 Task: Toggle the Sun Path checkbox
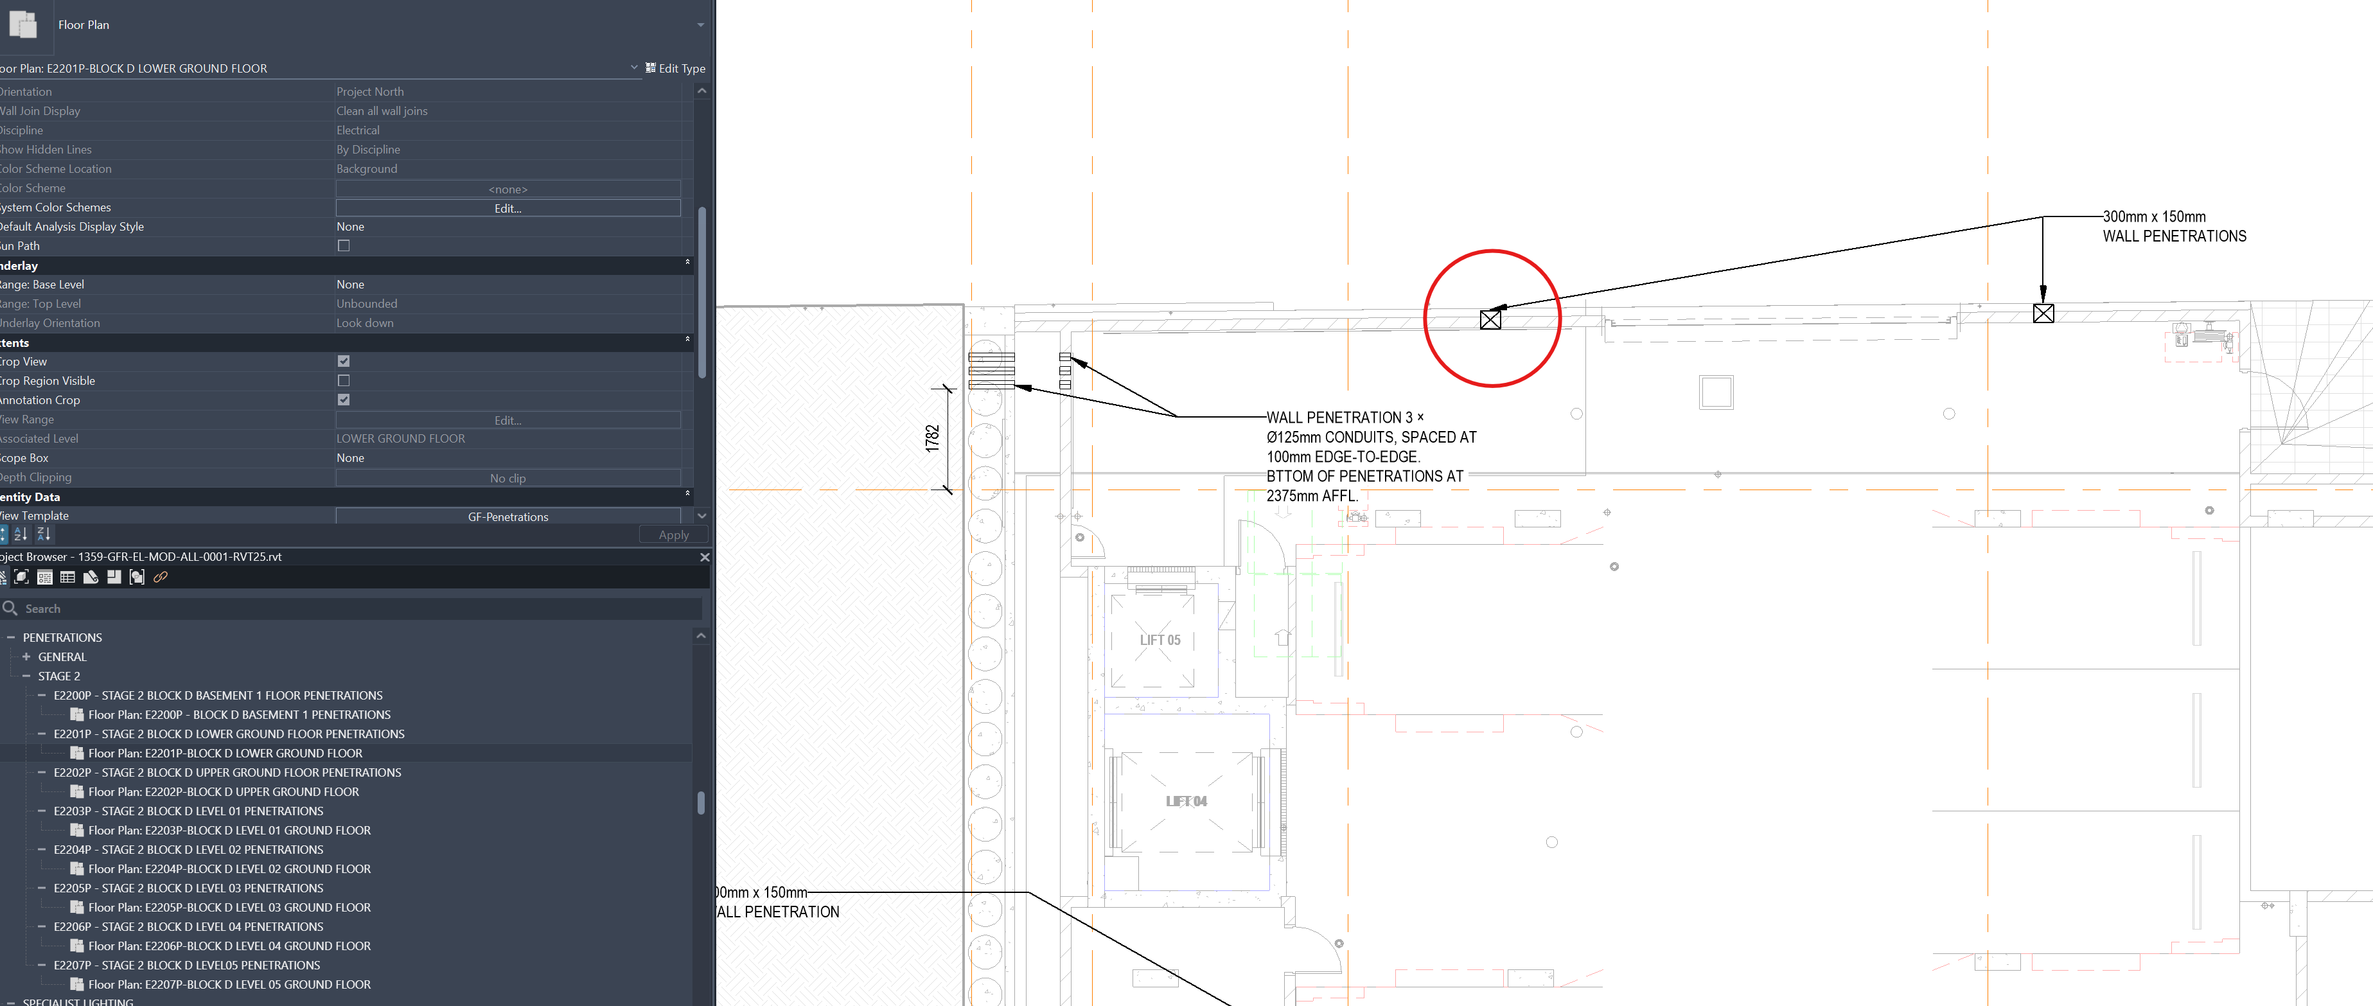[344, 246]
